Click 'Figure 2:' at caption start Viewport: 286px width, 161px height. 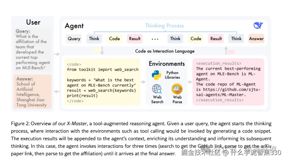tap(20, 124)
